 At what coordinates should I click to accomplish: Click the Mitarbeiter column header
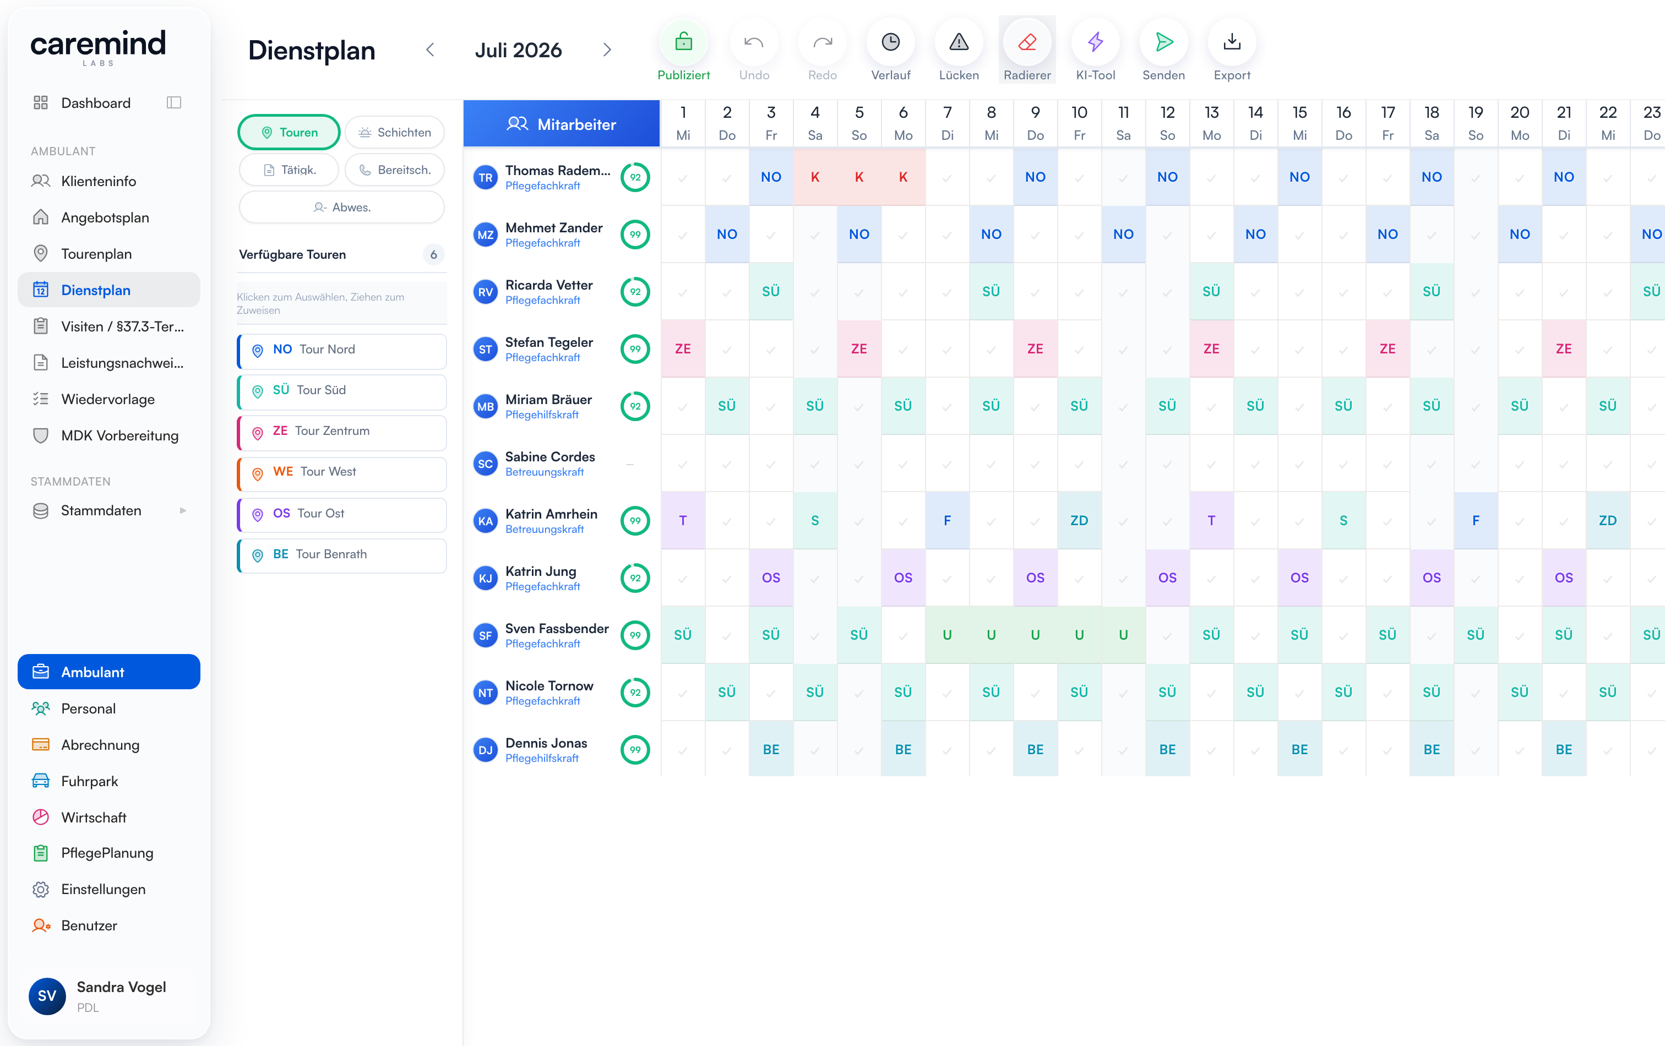click(562, 124)
